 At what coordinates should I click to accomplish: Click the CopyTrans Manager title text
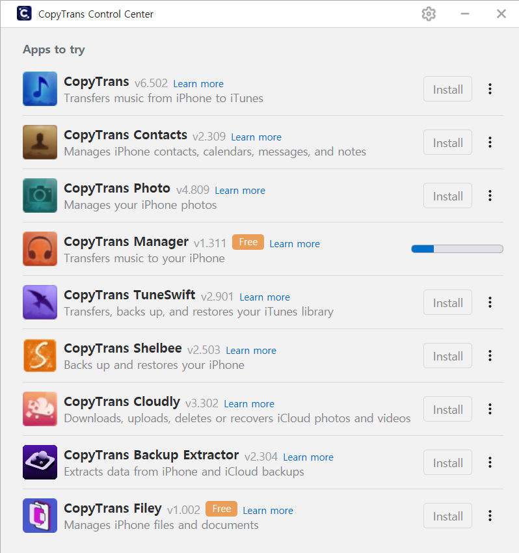126,242
